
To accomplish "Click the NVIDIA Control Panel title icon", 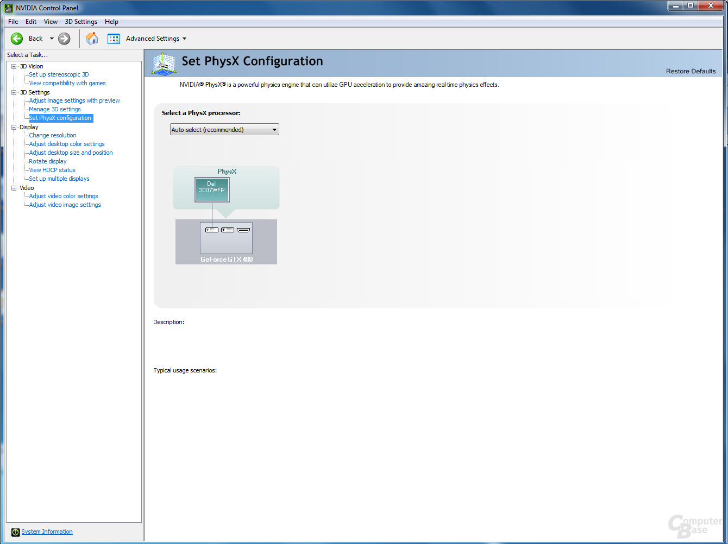I will click(x=9, y=8).
